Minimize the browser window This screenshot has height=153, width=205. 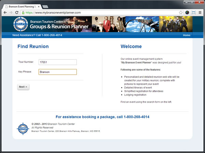187,2
